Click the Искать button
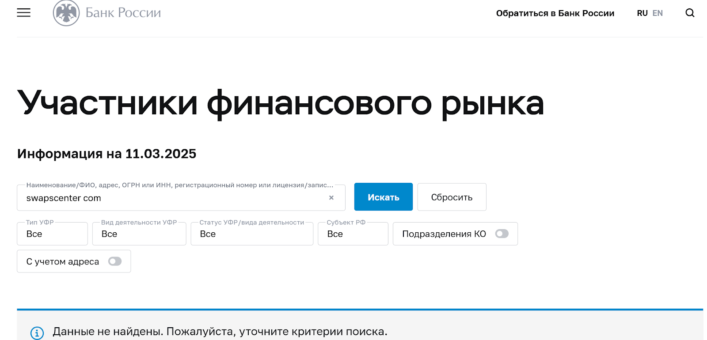Screen dimensions: 707x340 point(384,197)
